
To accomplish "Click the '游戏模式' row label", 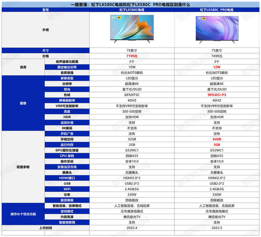I will pos(67,211).
